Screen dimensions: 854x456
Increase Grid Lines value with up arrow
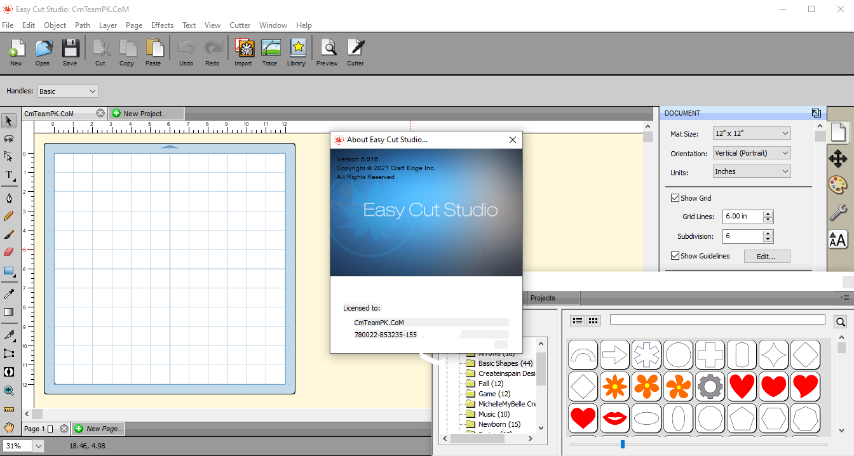pyautogui.click(x=768, y=213)
